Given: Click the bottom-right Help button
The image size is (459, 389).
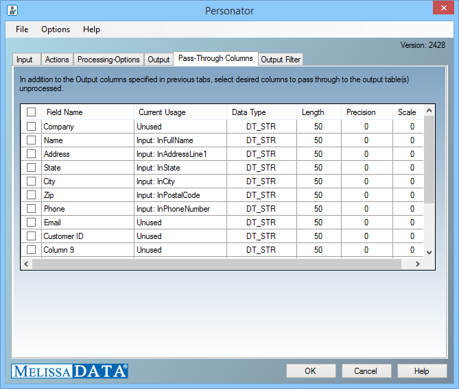Looking at the screenshot, I should 422,371.
